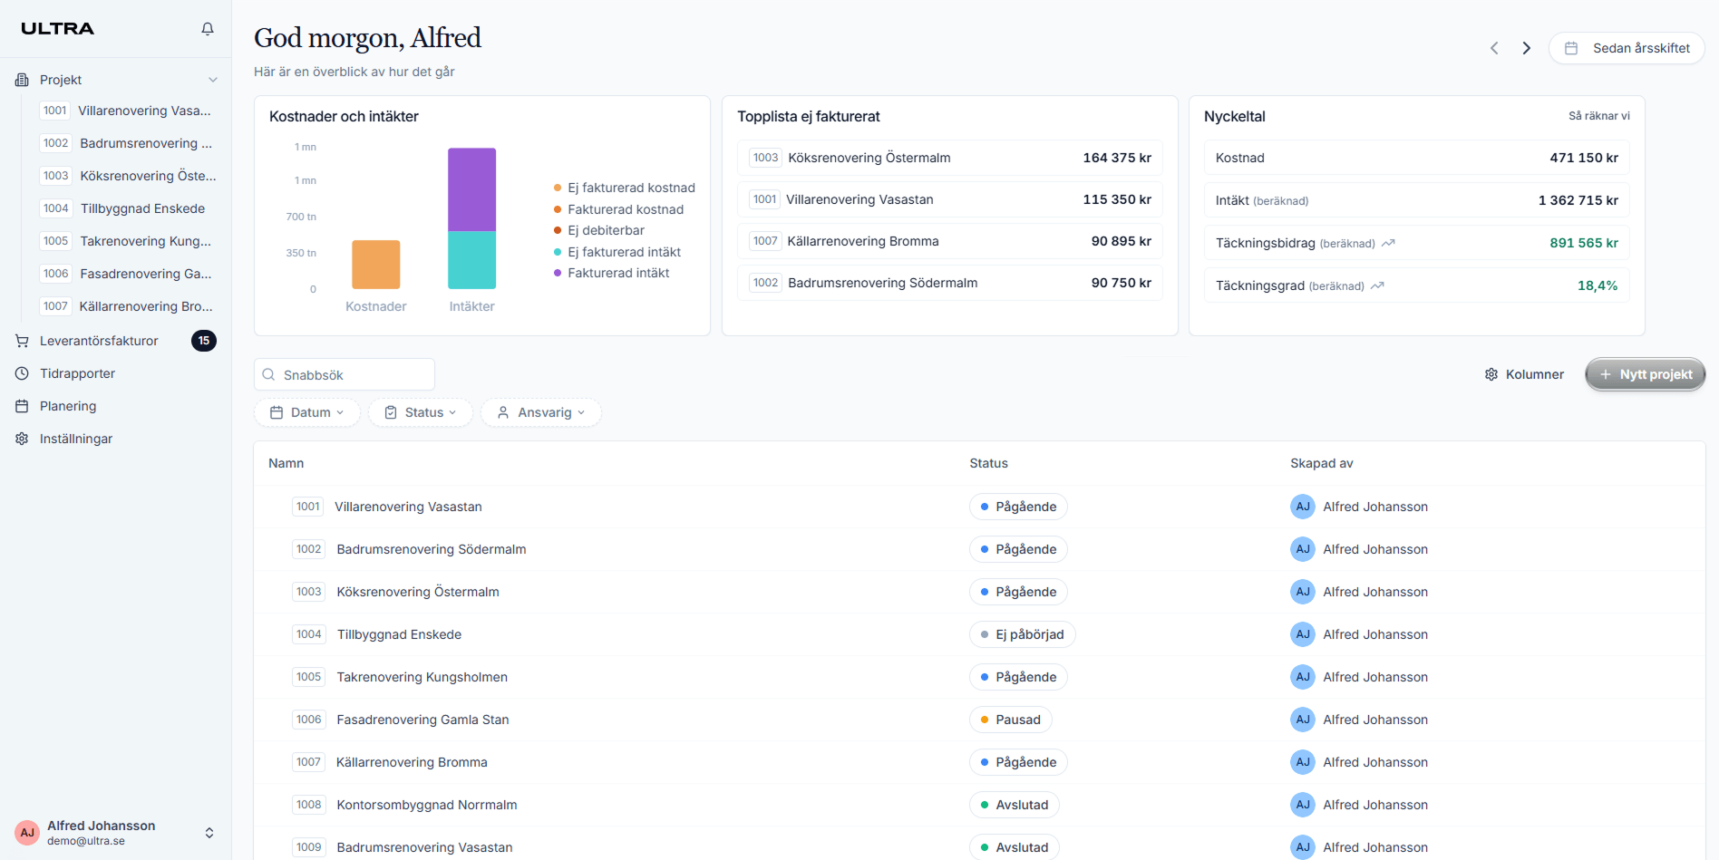
Task: Click the trend icon beside Täckningsbidrag
Action: [x=1388, y=243]
